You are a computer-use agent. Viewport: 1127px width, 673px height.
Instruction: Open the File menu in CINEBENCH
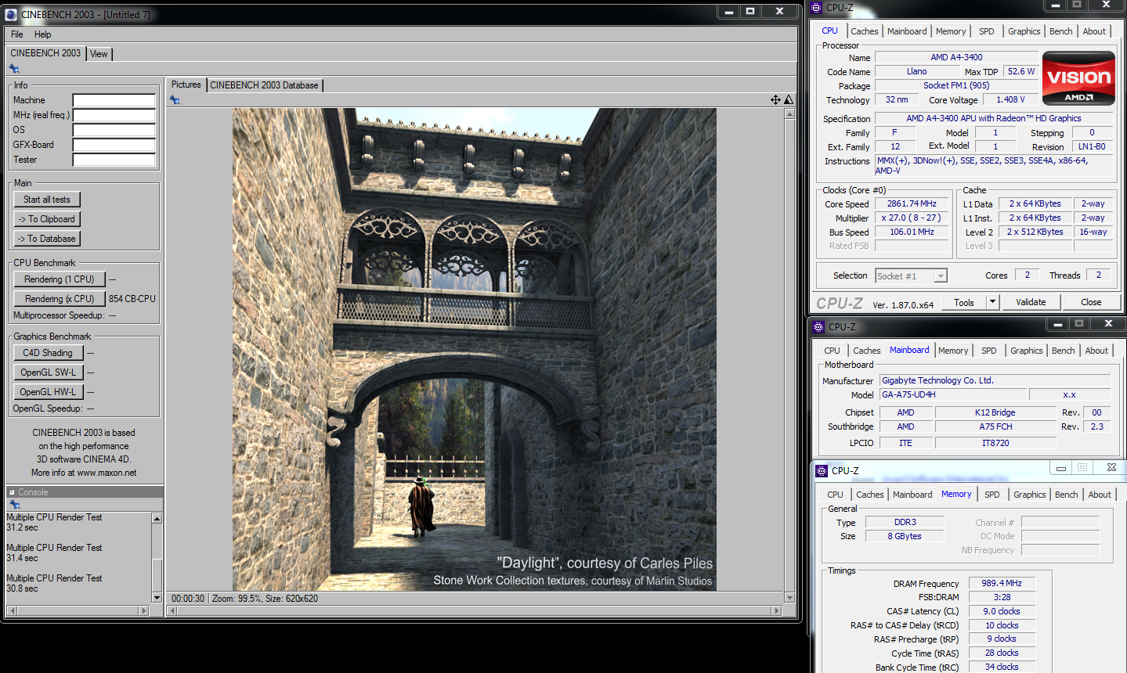[17, 34]
